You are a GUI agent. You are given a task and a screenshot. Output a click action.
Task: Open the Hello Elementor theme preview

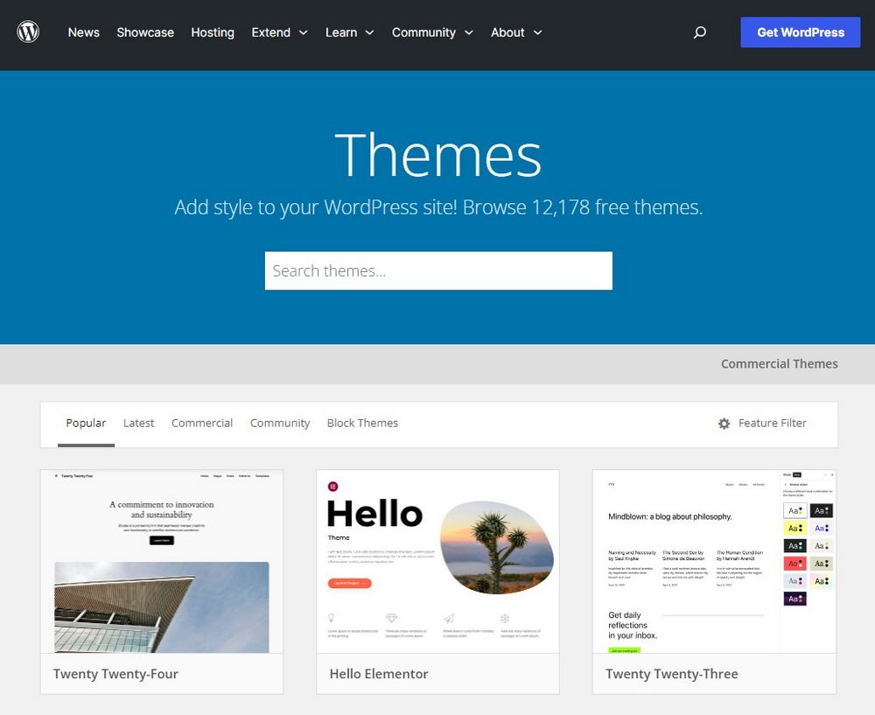coord(437,561)
